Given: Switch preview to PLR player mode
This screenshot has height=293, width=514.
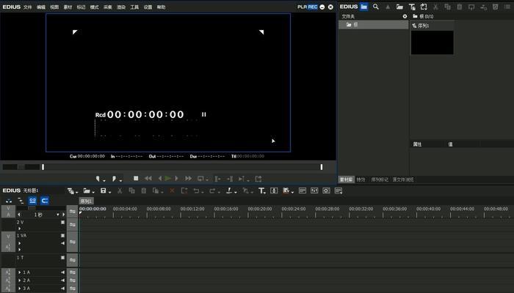Looking at the screenshot, I should tap(302, 7).
